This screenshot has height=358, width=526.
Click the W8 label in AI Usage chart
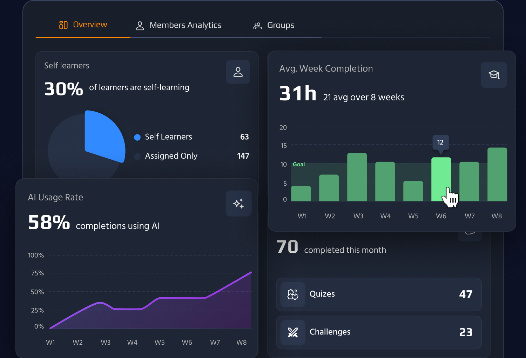tap(242, 342)
